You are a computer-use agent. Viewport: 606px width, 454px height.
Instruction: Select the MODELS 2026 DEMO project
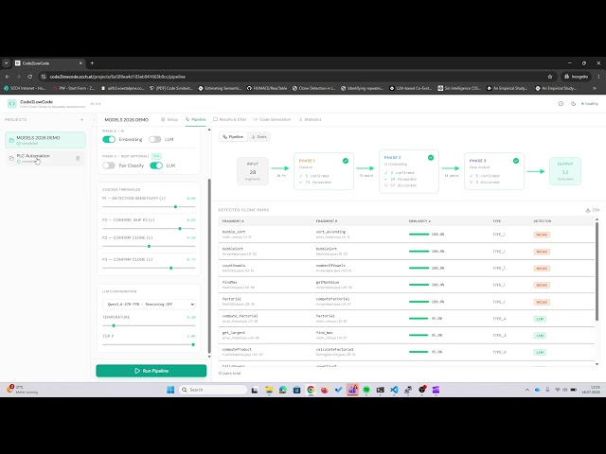[45, 140]
